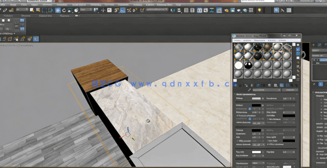Click the Reflect color swatch
The width and height of the screenshot is (327, 168).
(x=256, y=106)
